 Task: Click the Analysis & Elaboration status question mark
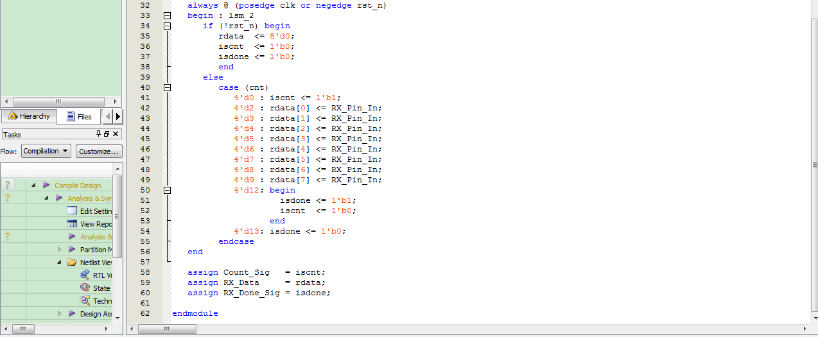point(8,237)
